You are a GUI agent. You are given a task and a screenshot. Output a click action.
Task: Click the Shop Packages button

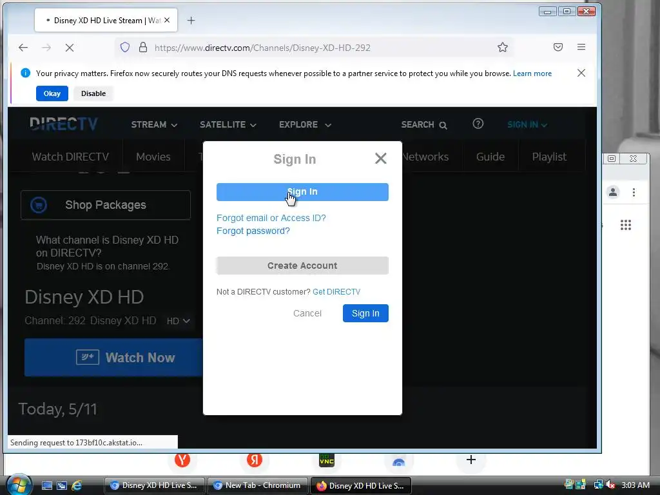pyautogui.click(x=106, y=205)
